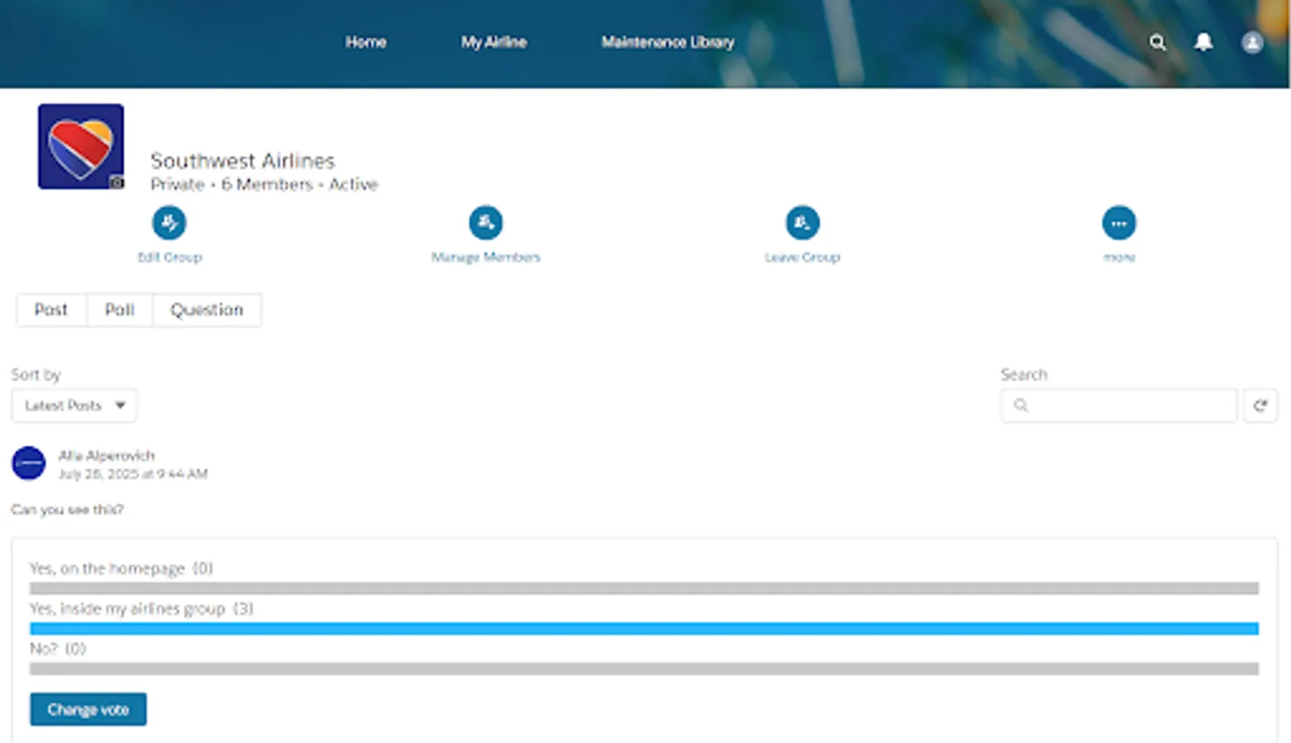1291x743 pixels.
Task: Click the blue poll result bar
Action: pos(644,628)
